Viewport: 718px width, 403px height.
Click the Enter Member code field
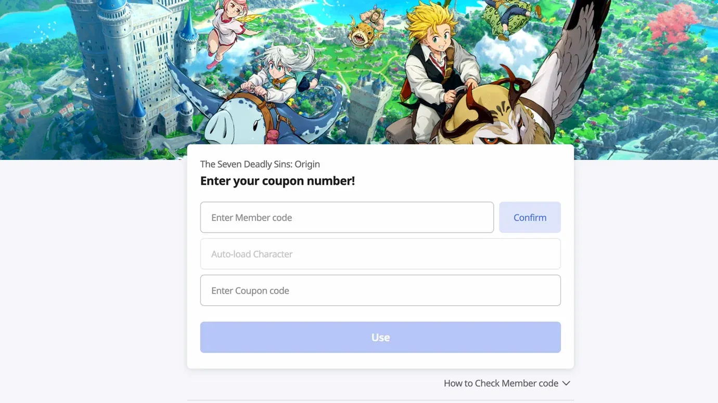tap(347, 217)
